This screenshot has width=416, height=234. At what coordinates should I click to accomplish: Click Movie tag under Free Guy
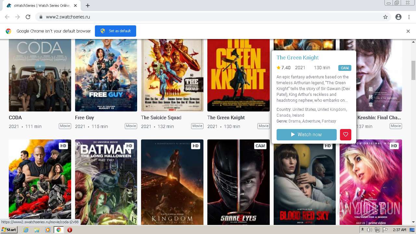coord(131,126)
